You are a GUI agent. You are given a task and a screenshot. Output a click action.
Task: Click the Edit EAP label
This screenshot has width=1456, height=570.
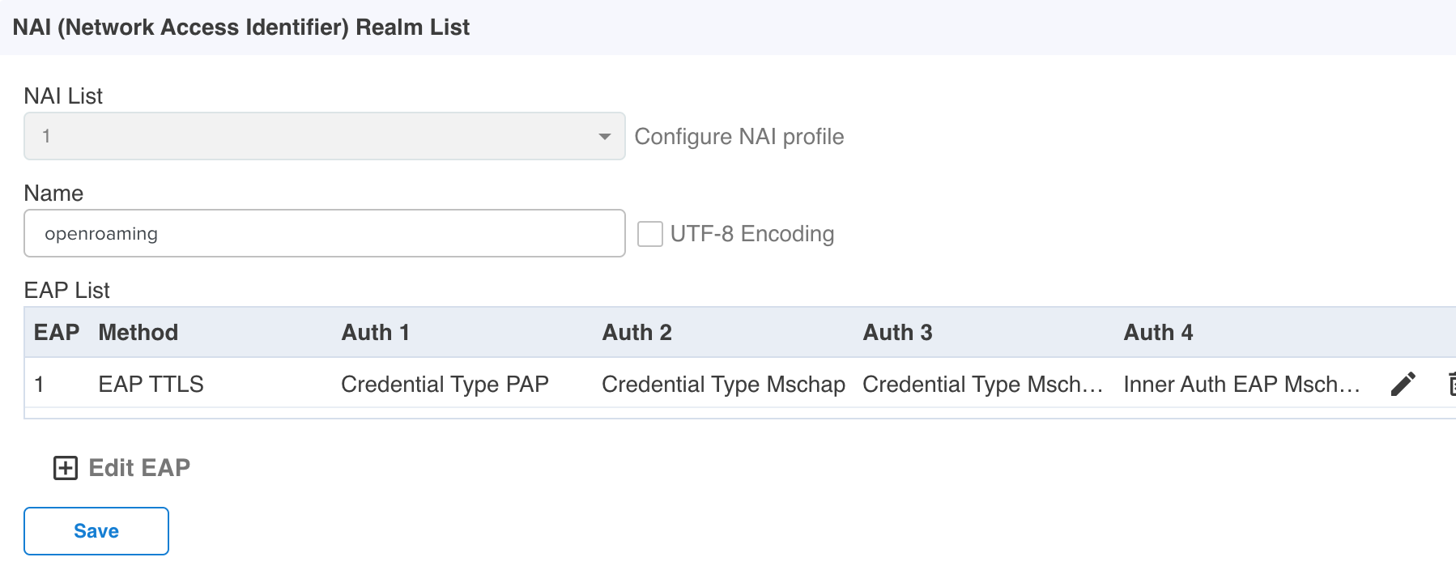click(139, 468)
